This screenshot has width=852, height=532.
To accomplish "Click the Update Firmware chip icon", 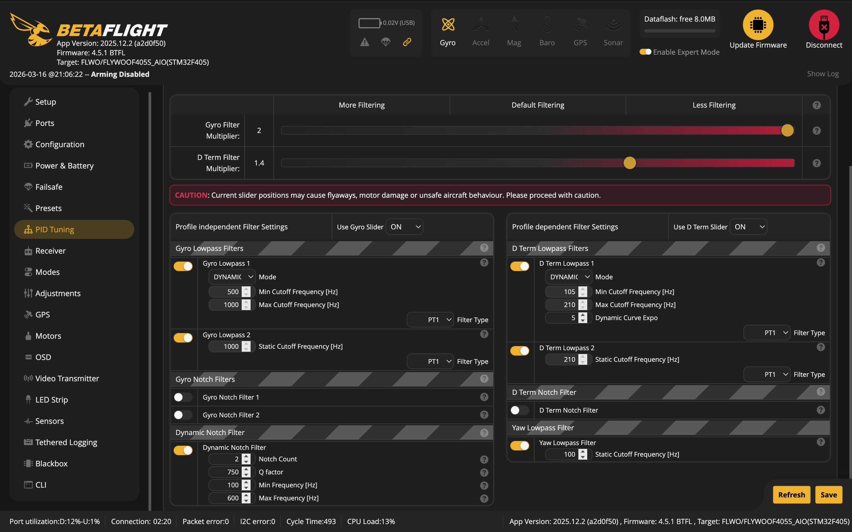I will 758,25.
